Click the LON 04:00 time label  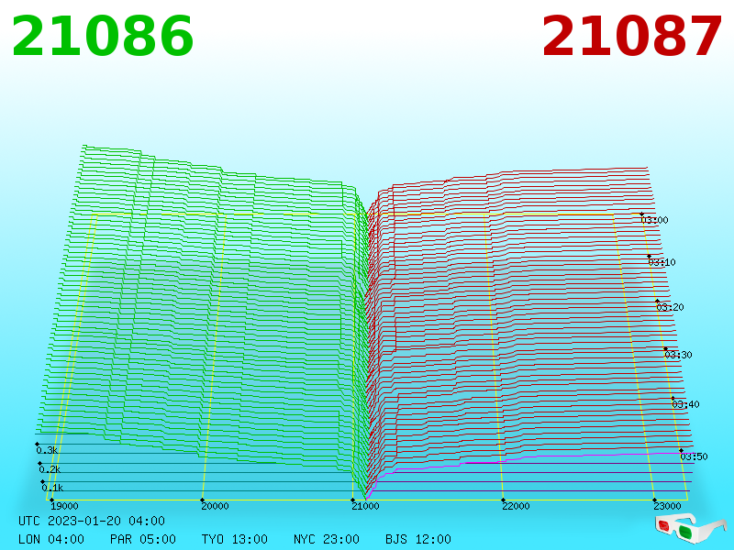[x=51, y=539]
